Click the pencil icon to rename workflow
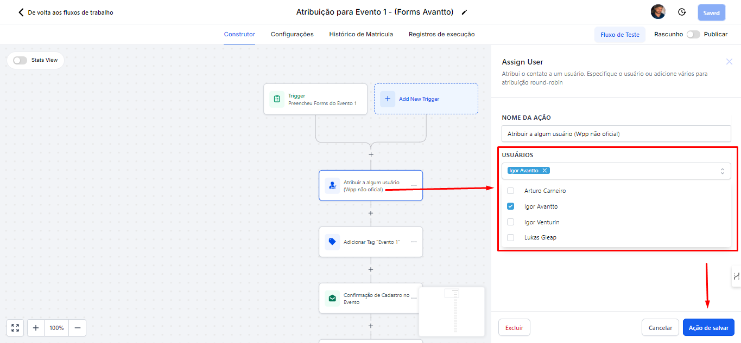 464,12
